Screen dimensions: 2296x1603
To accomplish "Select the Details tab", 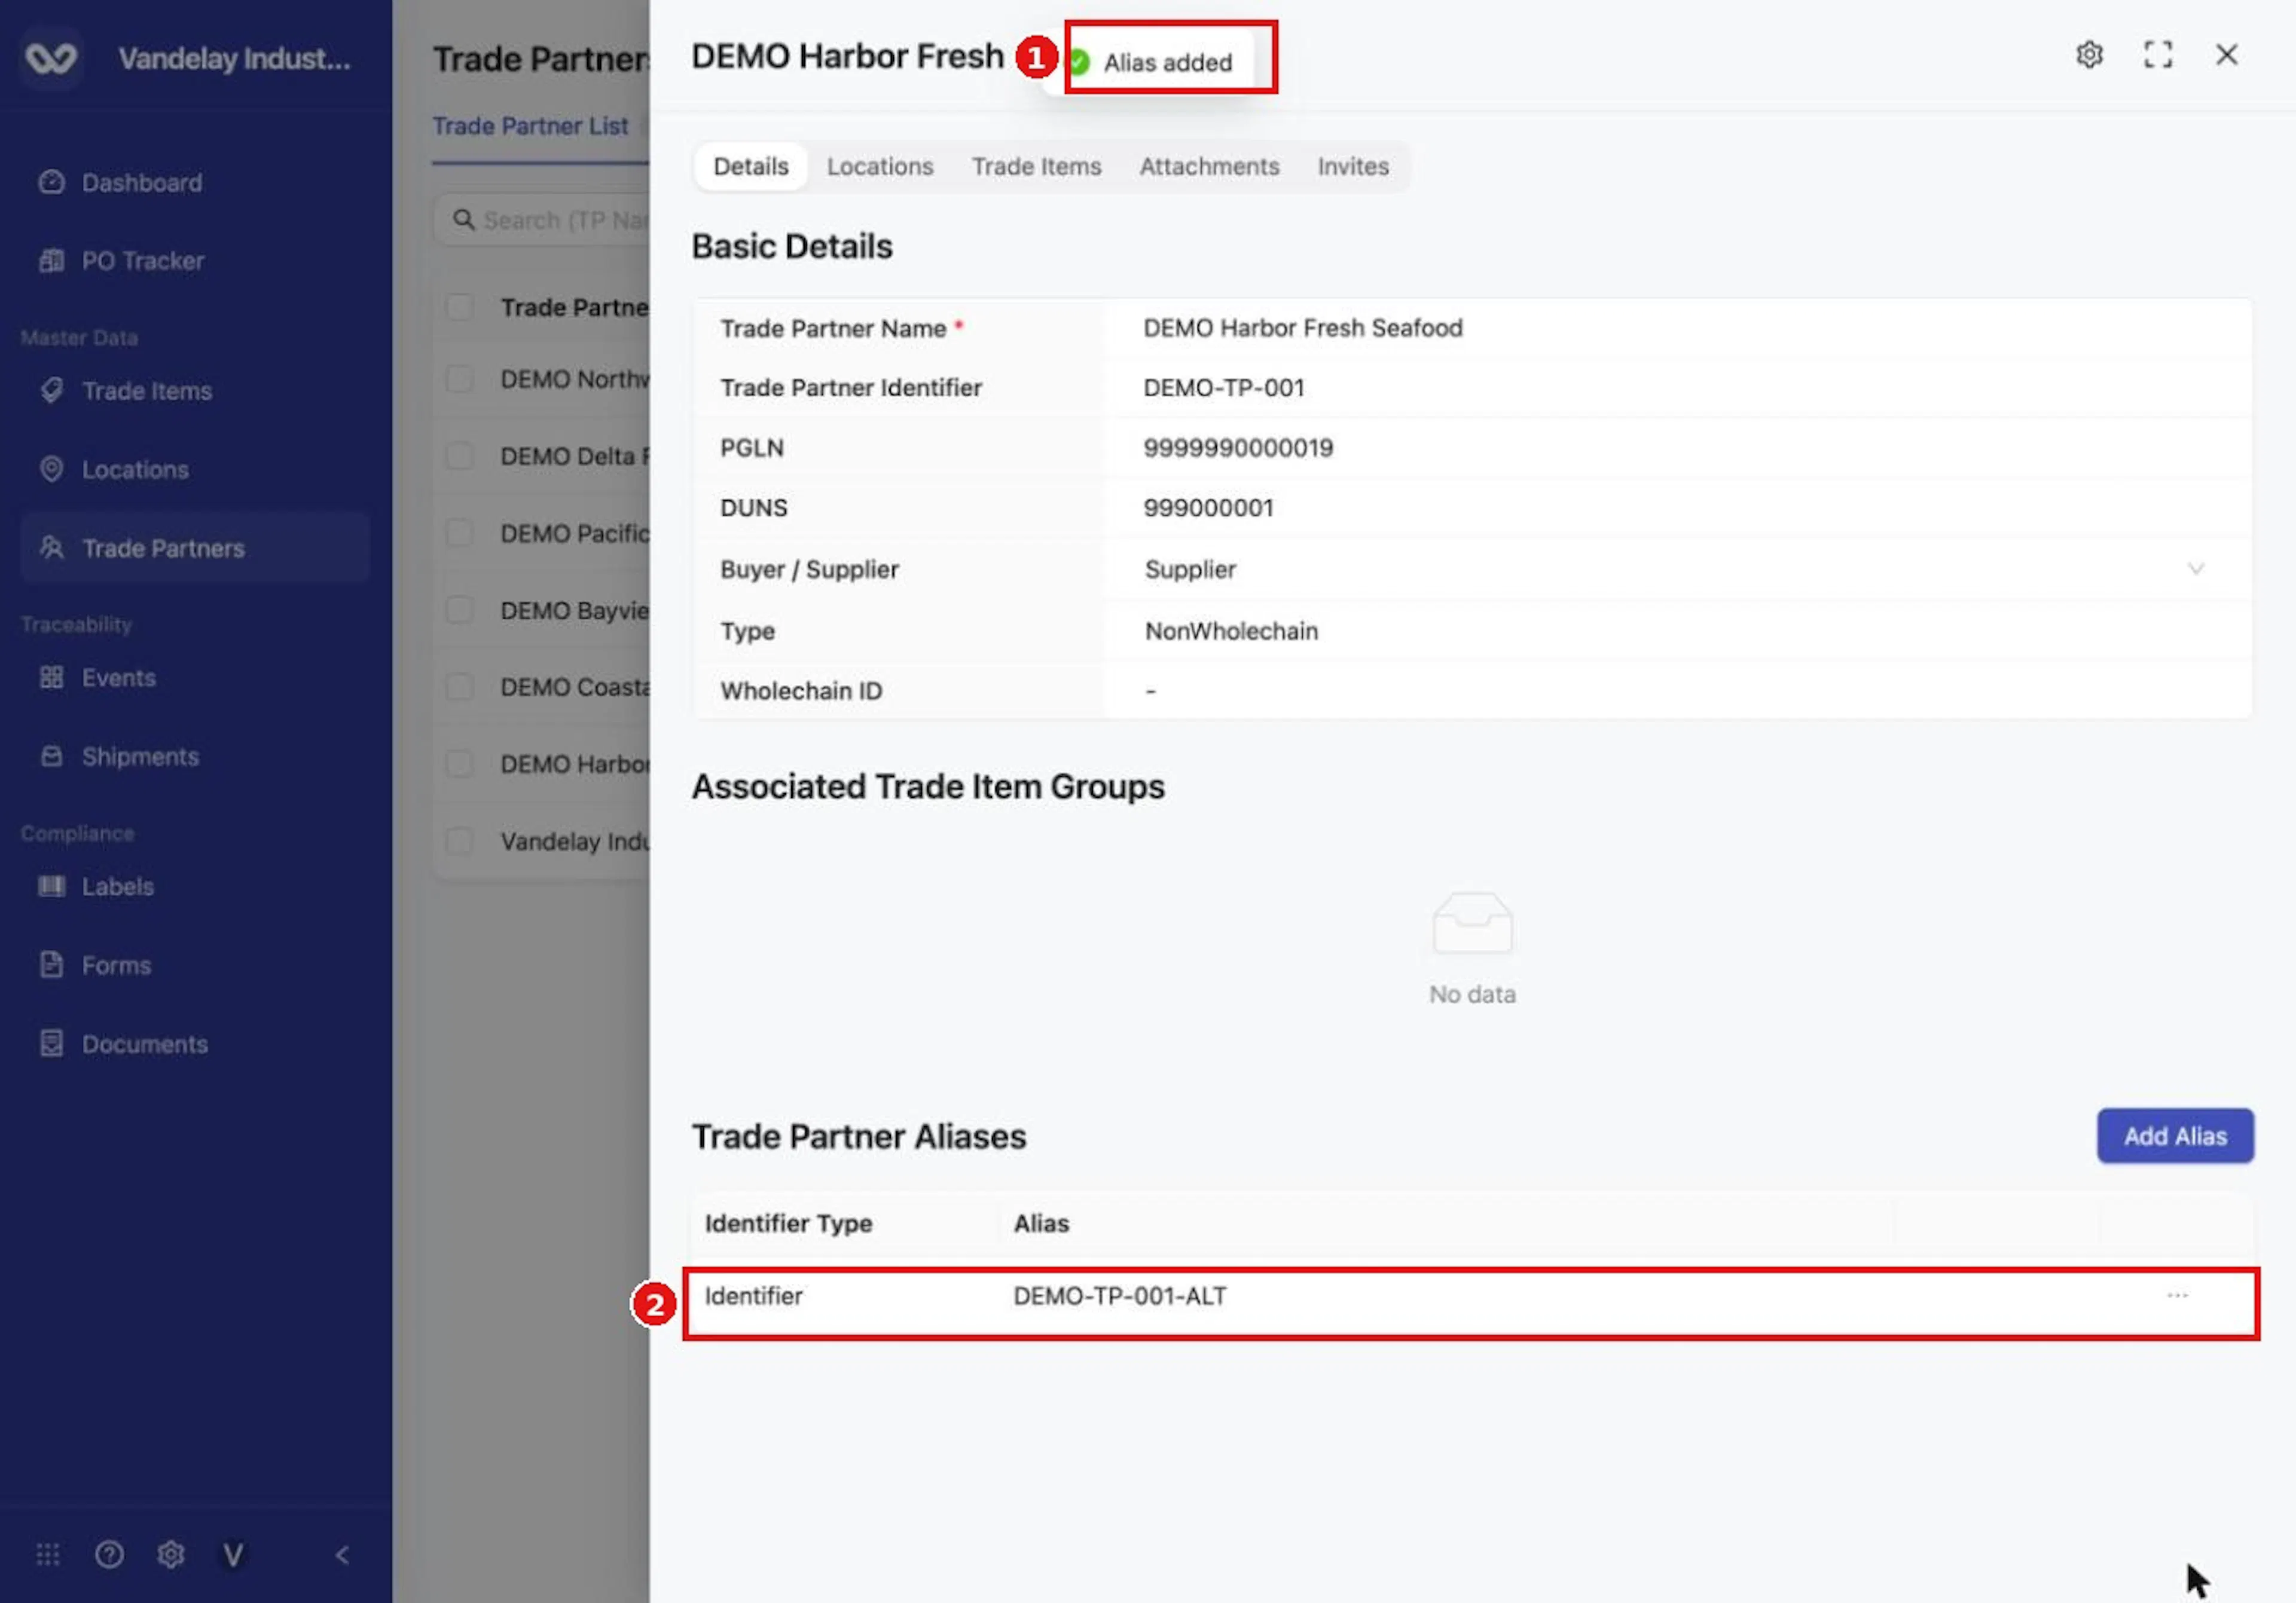I will [x=751, y=166].
